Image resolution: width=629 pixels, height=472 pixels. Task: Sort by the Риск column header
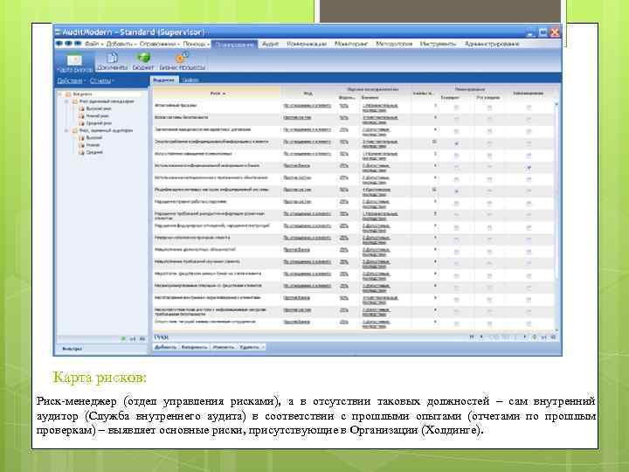tap(217, 94)
